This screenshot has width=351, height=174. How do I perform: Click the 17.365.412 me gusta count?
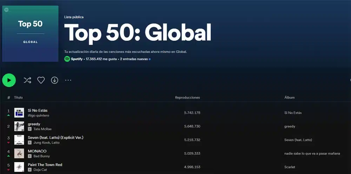101,59
